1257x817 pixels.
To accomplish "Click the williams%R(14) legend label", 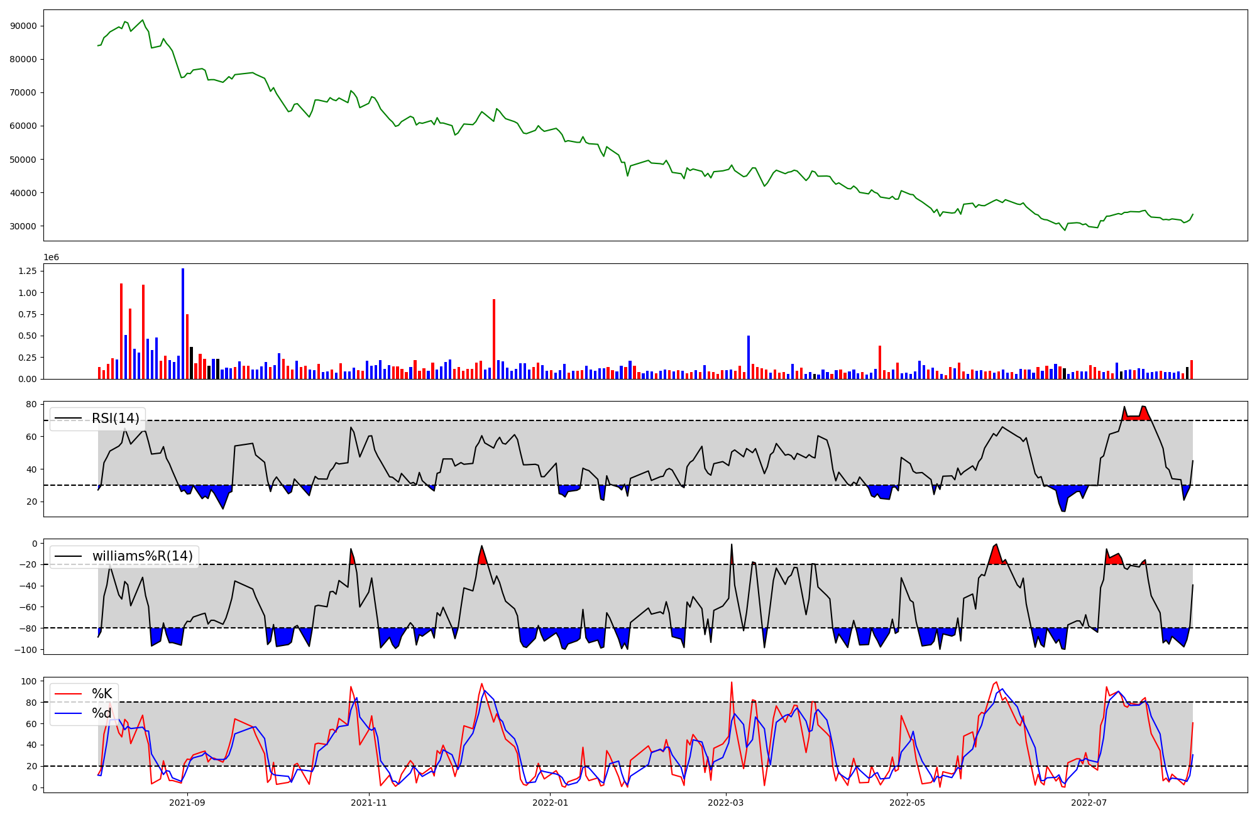I will tap(143, 556).
